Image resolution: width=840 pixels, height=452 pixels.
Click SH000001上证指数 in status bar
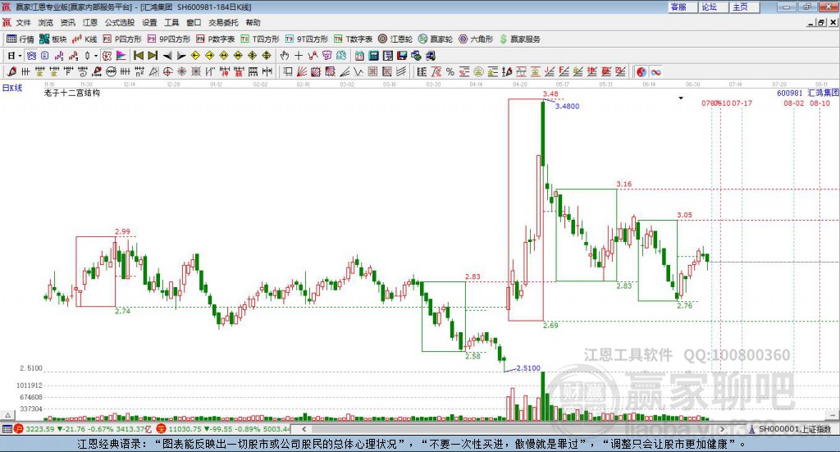795,429
